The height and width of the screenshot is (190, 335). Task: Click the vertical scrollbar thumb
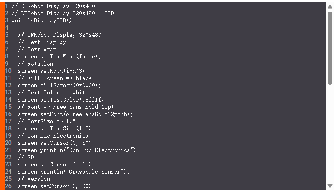pos(330,48)
